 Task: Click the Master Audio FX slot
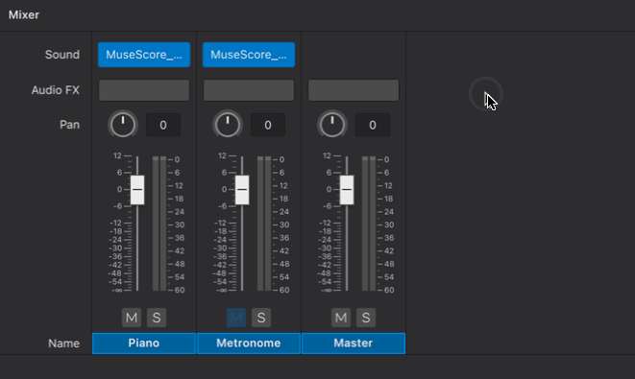(354, 90)
